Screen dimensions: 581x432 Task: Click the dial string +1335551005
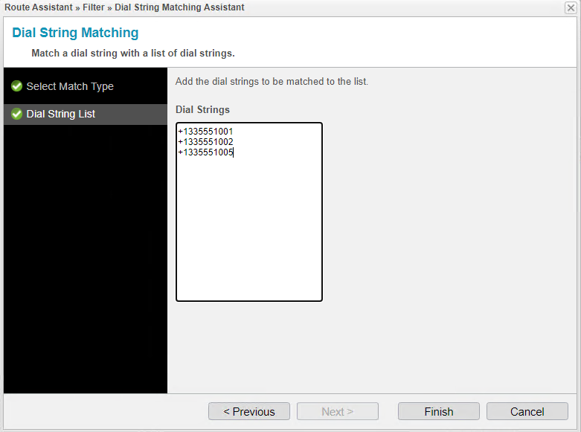pyautogui.click(x=205, y=152)
